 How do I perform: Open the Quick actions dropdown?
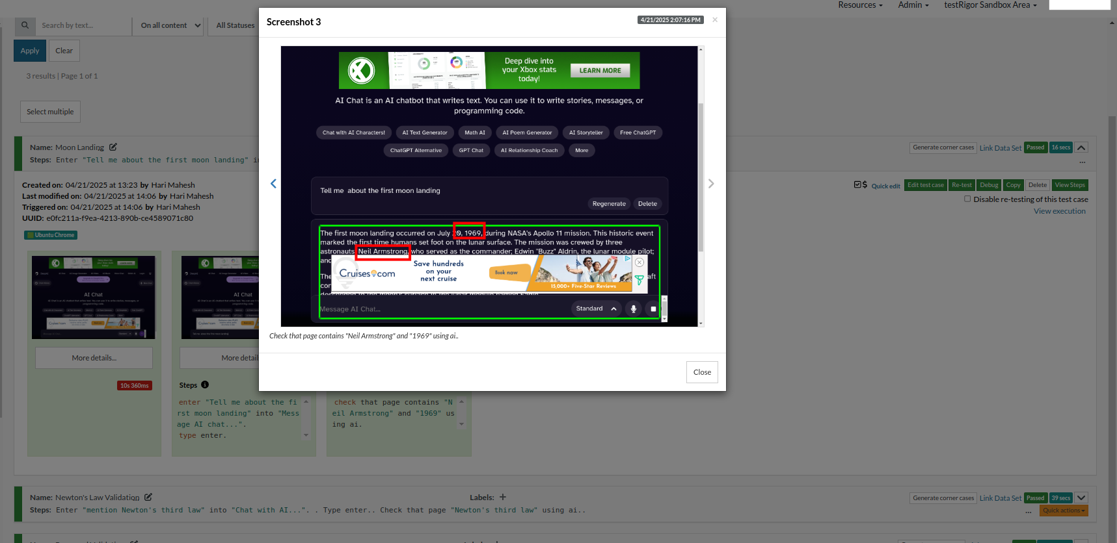tap(1063, 511)
